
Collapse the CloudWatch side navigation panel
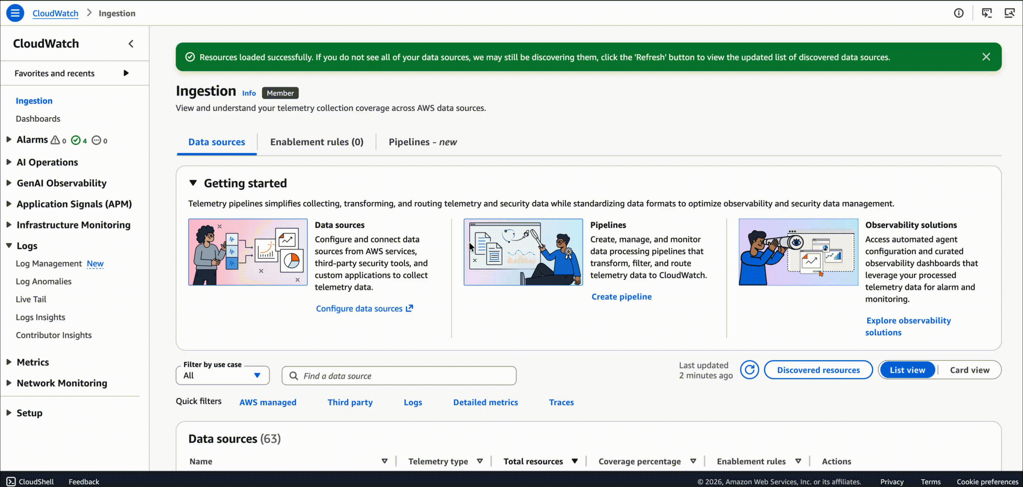coord(131,44)
